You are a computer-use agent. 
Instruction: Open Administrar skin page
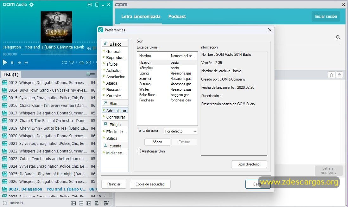(115, 110)
